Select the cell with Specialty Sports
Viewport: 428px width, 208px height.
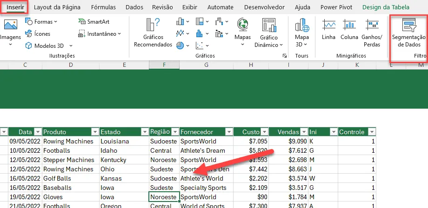tap(207, 188)
